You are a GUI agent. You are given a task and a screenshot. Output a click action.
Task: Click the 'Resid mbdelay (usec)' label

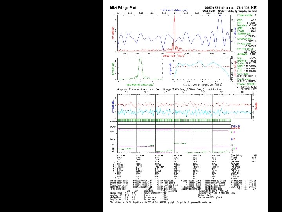tap(215, 181)
